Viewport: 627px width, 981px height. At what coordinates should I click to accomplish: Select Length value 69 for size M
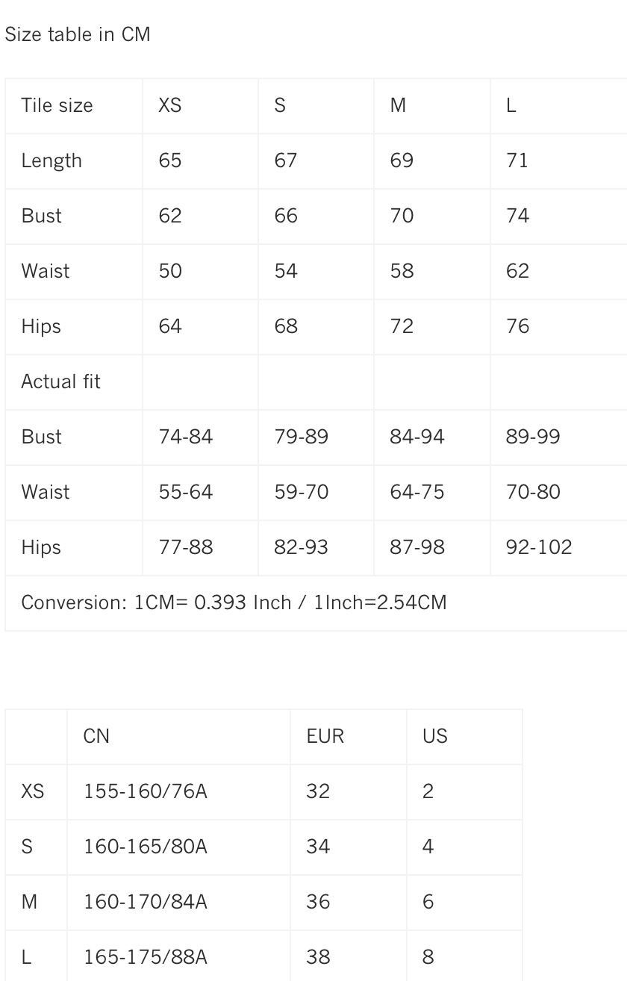(x=402, y=161)
